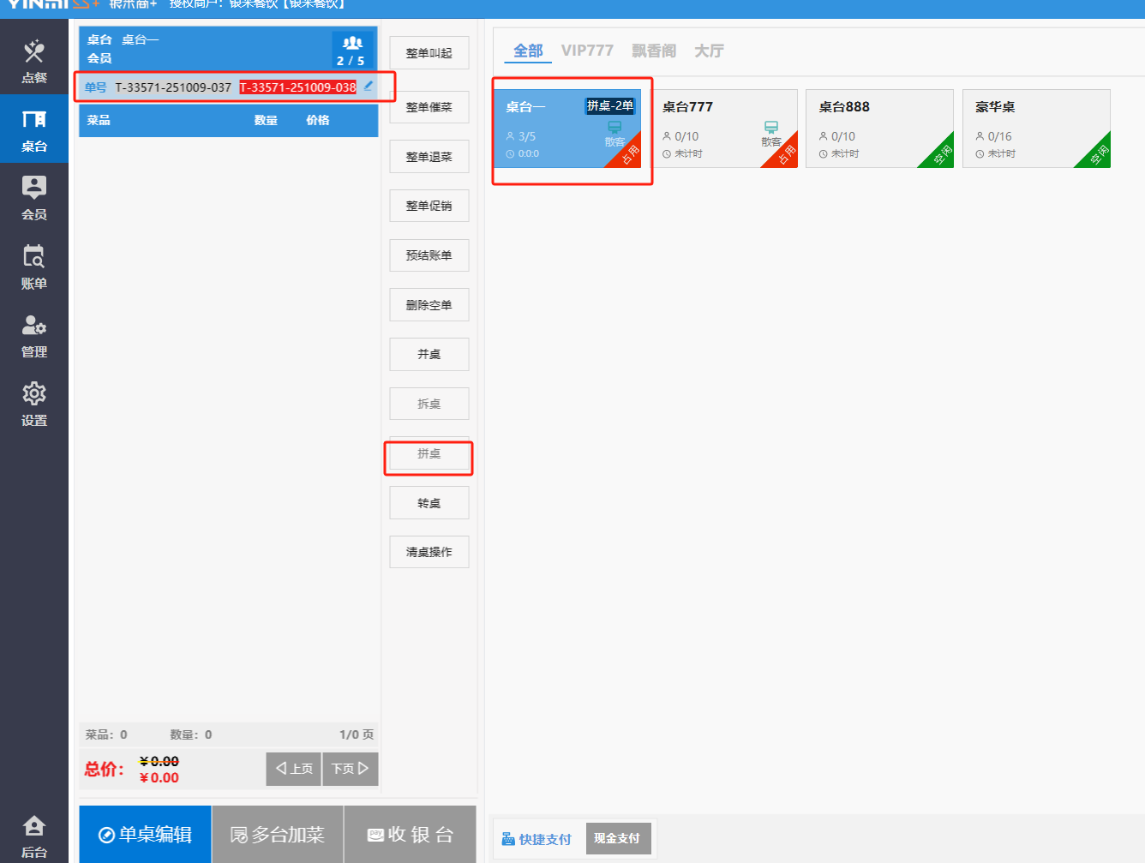Open the 点餐 ordering section
The height and width of the screenshot is (863, 1145).
coord(34,61)
